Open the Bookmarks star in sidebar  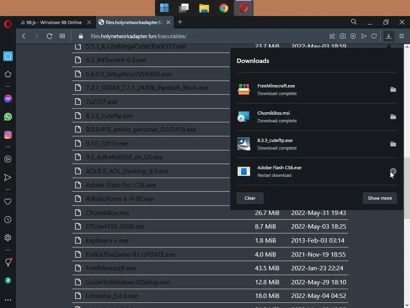point(8,74)
